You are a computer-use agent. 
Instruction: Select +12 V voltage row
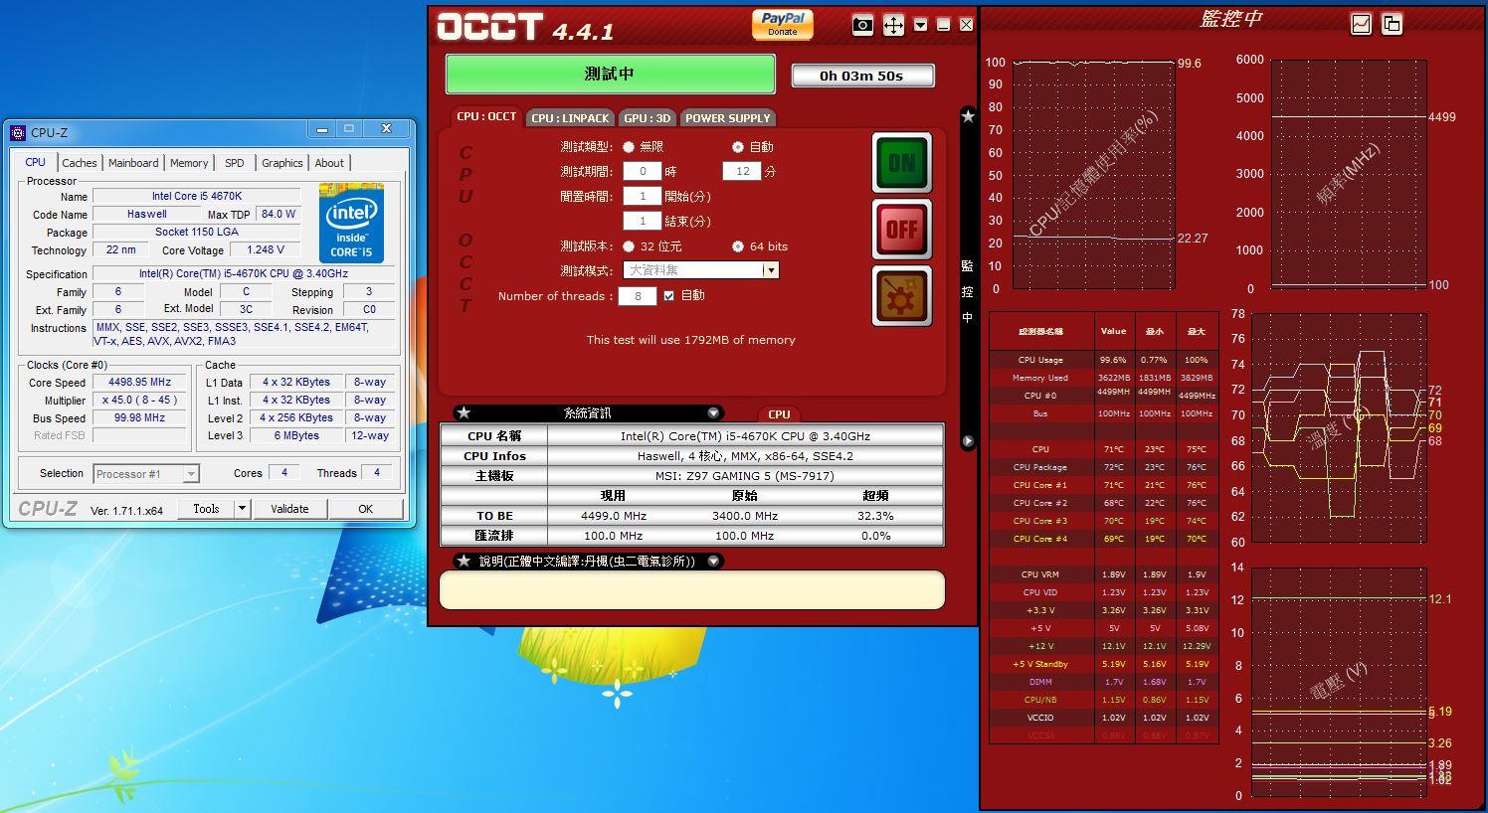point(1104,646)
